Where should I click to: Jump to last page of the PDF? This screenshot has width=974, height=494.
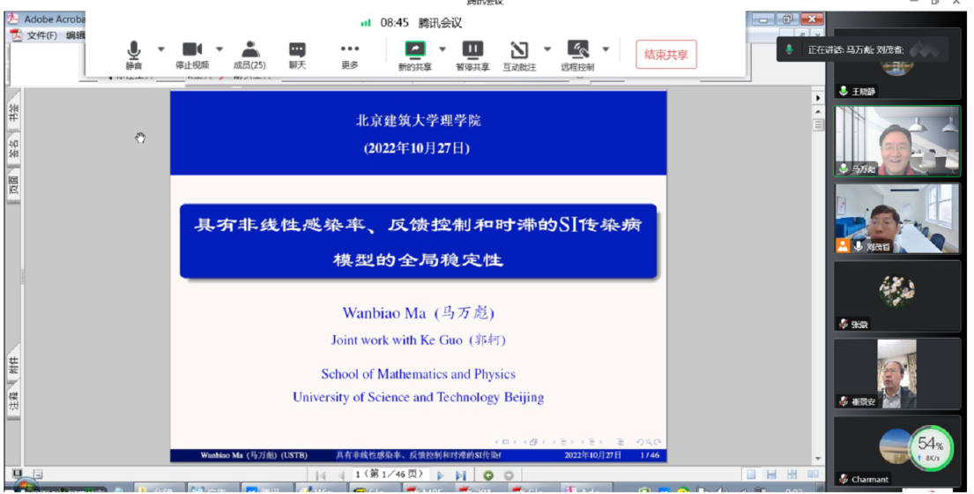coord(460,475)
